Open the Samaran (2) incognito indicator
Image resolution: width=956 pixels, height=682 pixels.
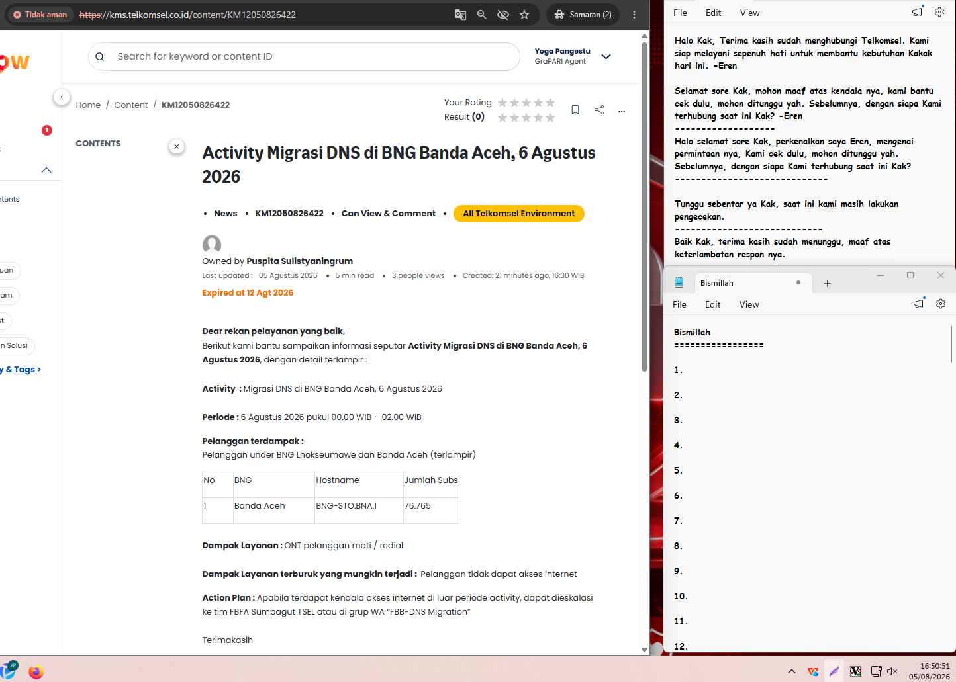click(583, 15)
